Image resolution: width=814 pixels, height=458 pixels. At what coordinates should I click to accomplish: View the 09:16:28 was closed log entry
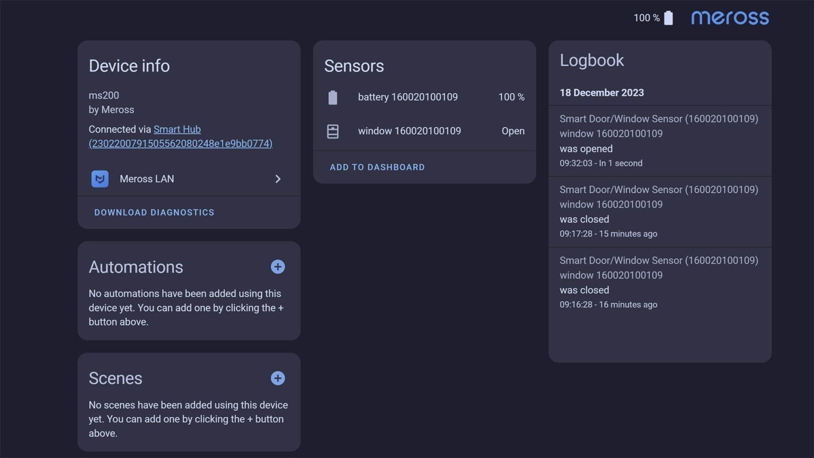659,283
